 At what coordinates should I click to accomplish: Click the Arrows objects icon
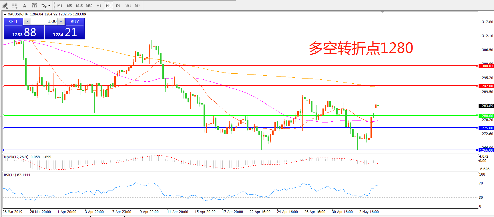tap(44, 5)
